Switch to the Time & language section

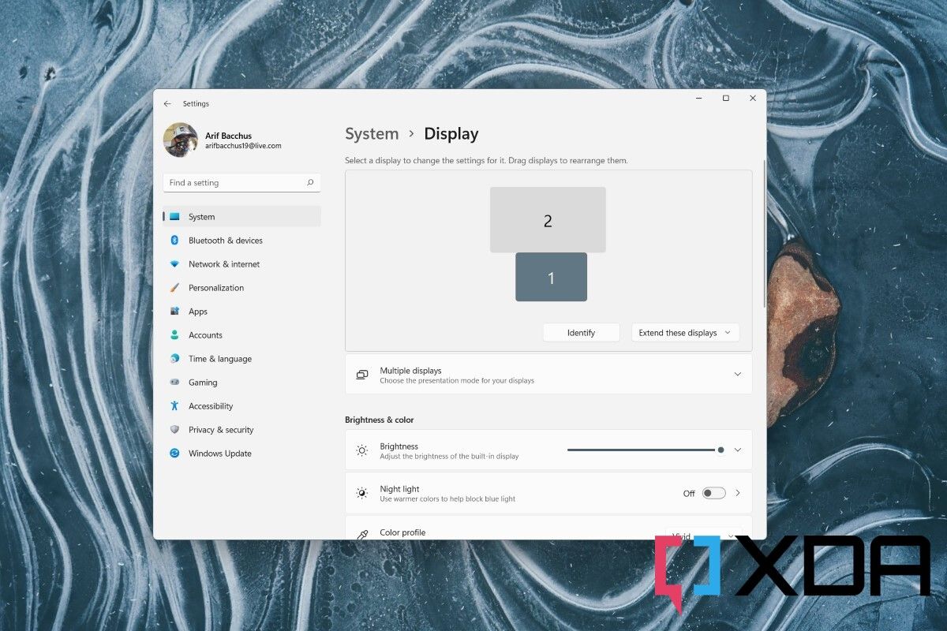pyautogui.click(x=174, y=358)
